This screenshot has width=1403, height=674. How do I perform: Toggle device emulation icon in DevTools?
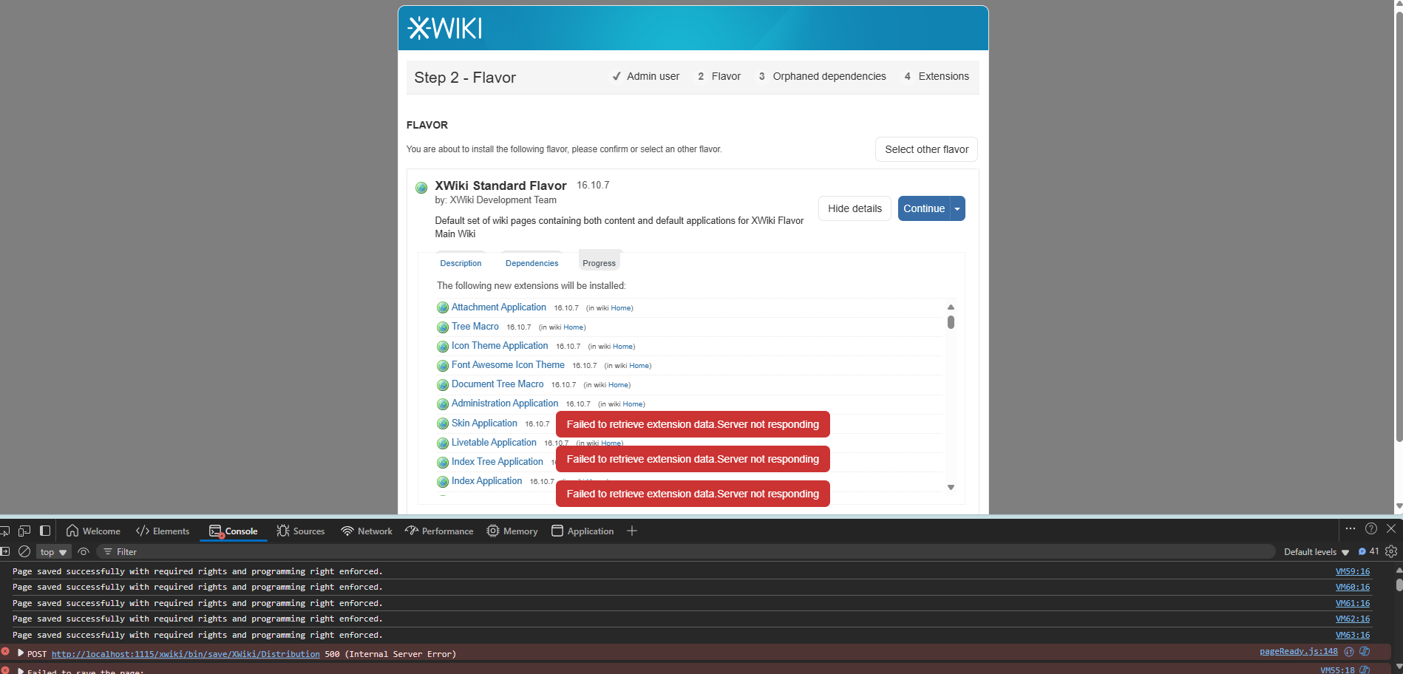point(24,531)
